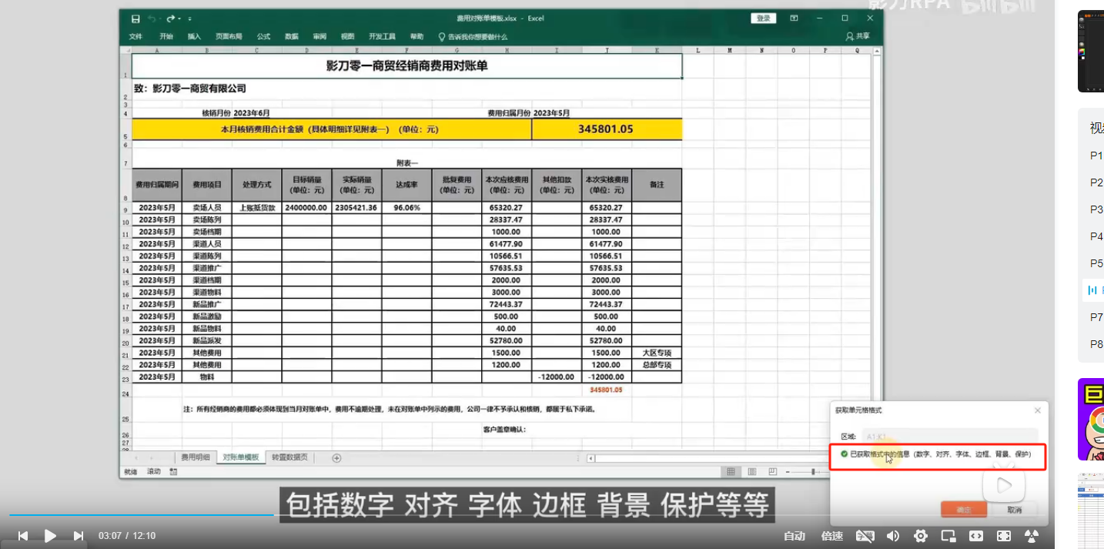This screenshot has width=1104, height=549.
Task: Click the web fullscreen icon
Action: 1004,536
